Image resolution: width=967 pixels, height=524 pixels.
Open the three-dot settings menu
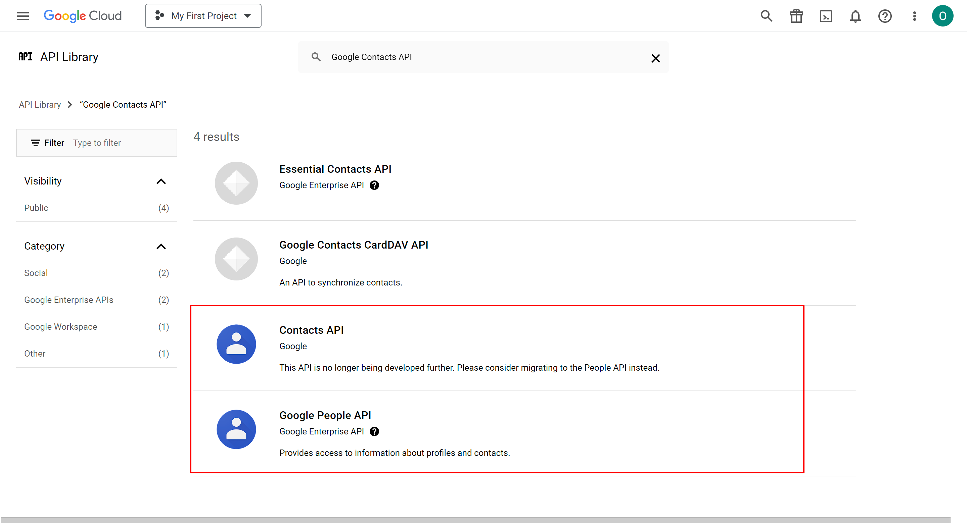(x=914, y=16)
